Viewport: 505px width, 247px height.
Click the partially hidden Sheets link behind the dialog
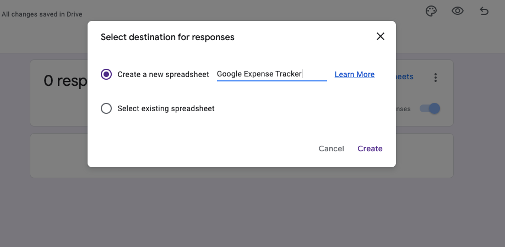(404, 77)
